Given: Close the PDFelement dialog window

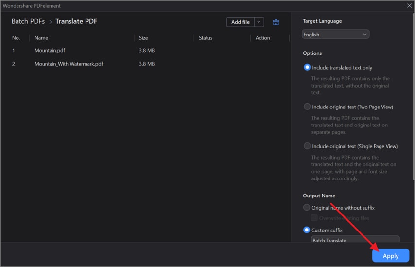Looking at the screenshot, I should pos(409,6).
